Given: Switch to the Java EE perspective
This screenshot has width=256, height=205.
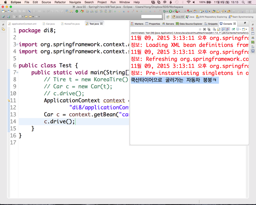Looking at the screenshot, I should coord(178,17).
